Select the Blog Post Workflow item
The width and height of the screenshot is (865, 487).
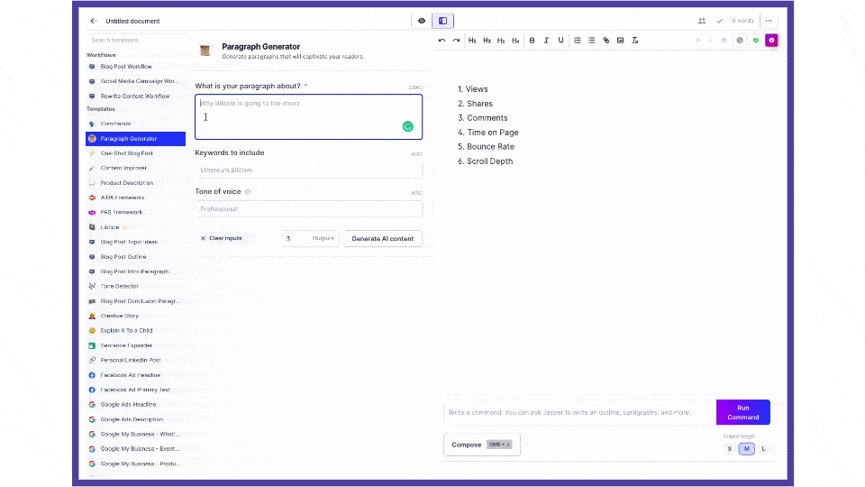[126, 67]
